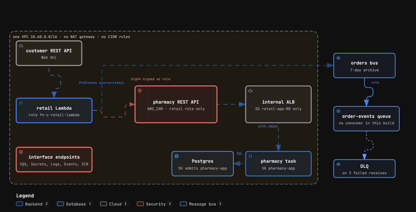Click the 'SigV4 signed as role' edge label

point(150,79)
